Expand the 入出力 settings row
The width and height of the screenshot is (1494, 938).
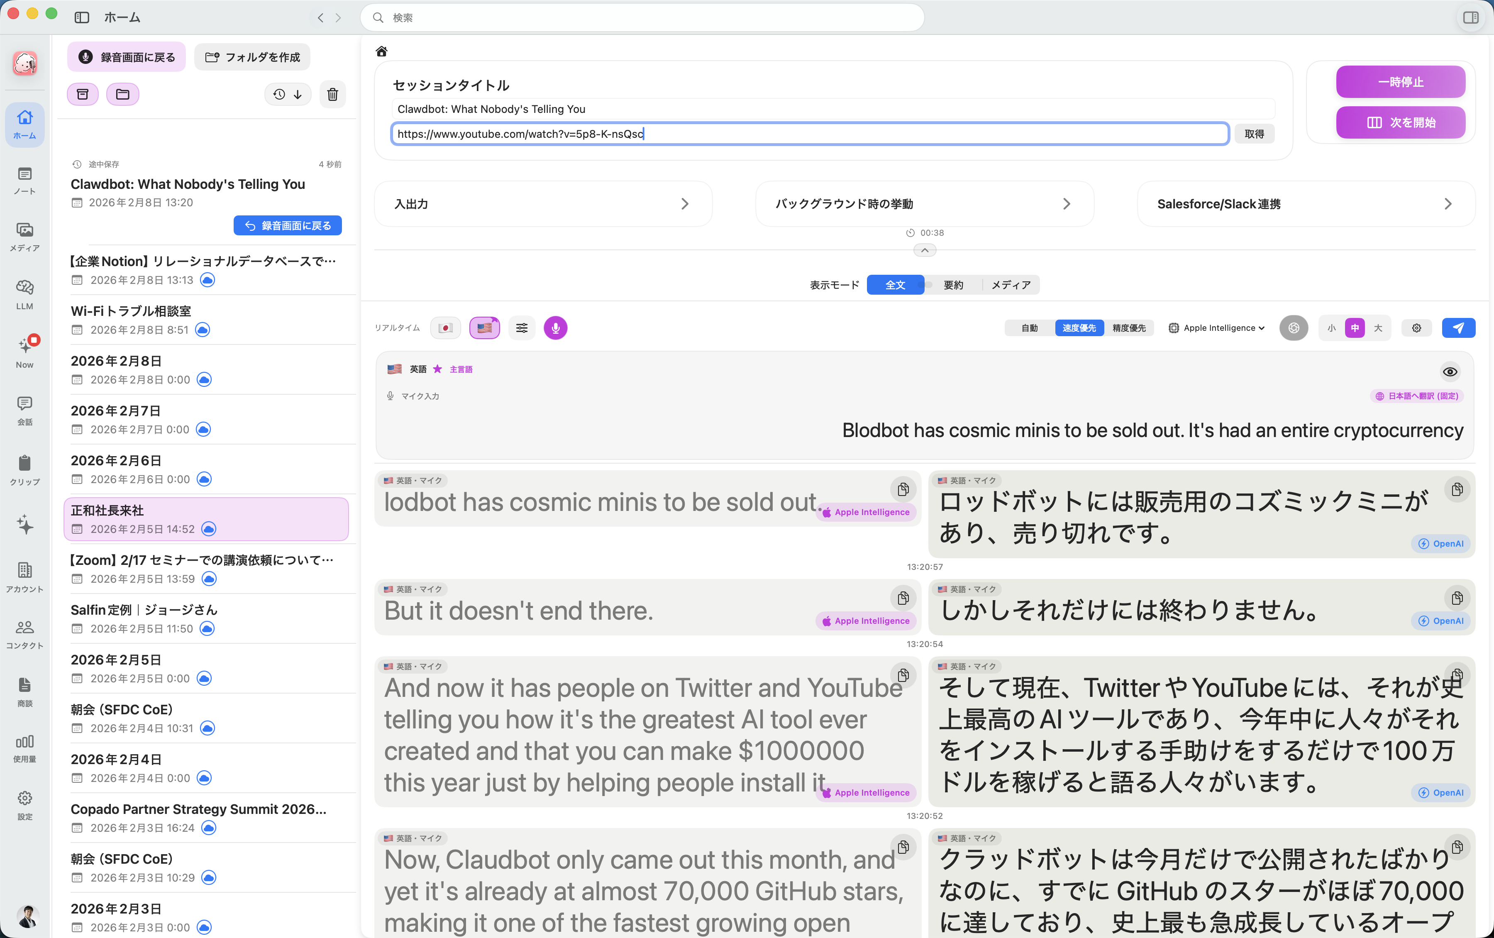543,203
